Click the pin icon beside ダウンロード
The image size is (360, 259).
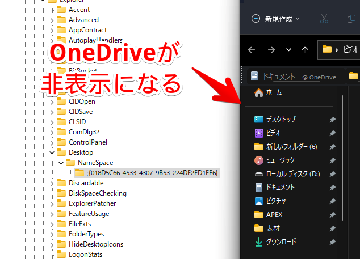[x=332, y=242]
